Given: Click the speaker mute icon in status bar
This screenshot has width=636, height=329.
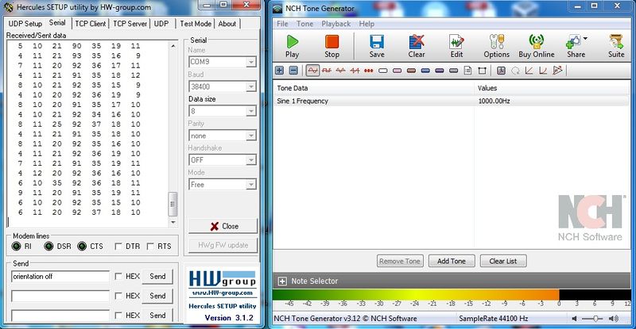Looking at the screenshot, I should coord(574,319).
